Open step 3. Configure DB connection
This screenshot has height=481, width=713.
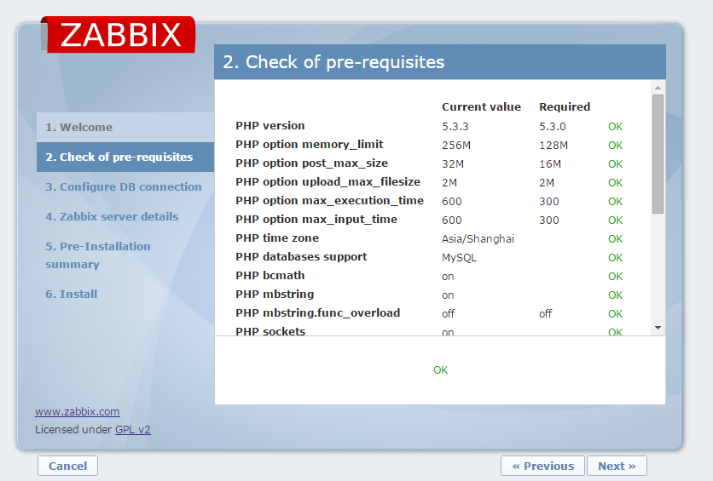123,187
